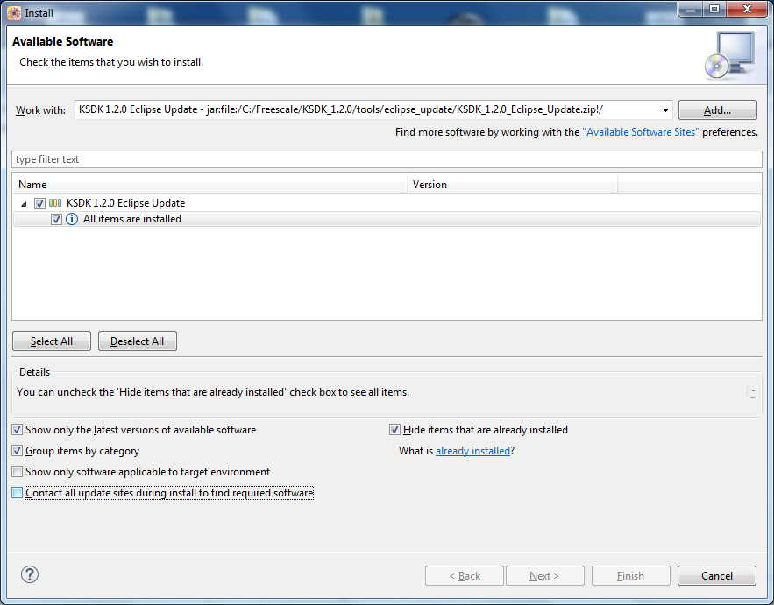Image resolution: width=774 pixels, height=605 pixels.
Task: Open the already installed link
Action: [x=472, y=451]
